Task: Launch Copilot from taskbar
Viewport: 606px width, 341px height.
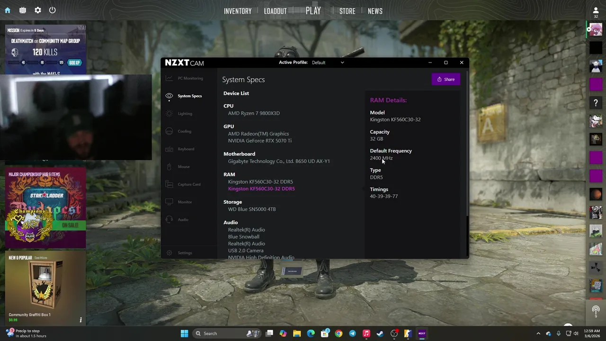Action: pyautogui.click(x=283, y=333)
